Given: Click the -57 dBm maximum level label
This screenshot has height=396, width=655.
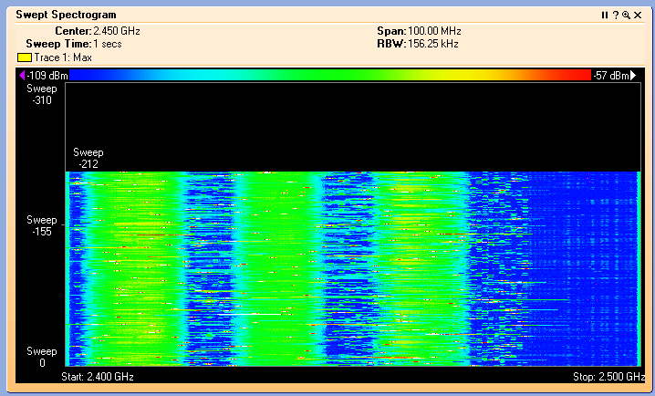Looking at the screenshot, I should (611, 76).
